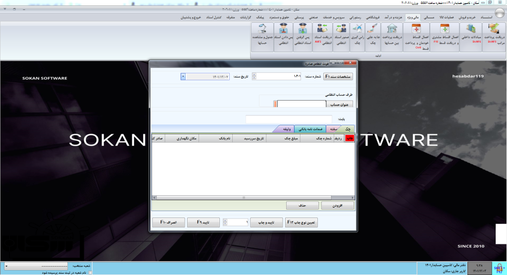The height and width of the screenshot is (275, 507).
Task: Select the سفته tab in dialog
Action: coord(333,129)
